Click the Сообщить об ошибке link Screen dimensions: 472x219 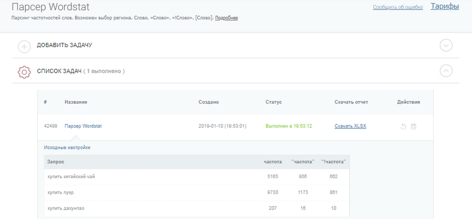[398, 7]
